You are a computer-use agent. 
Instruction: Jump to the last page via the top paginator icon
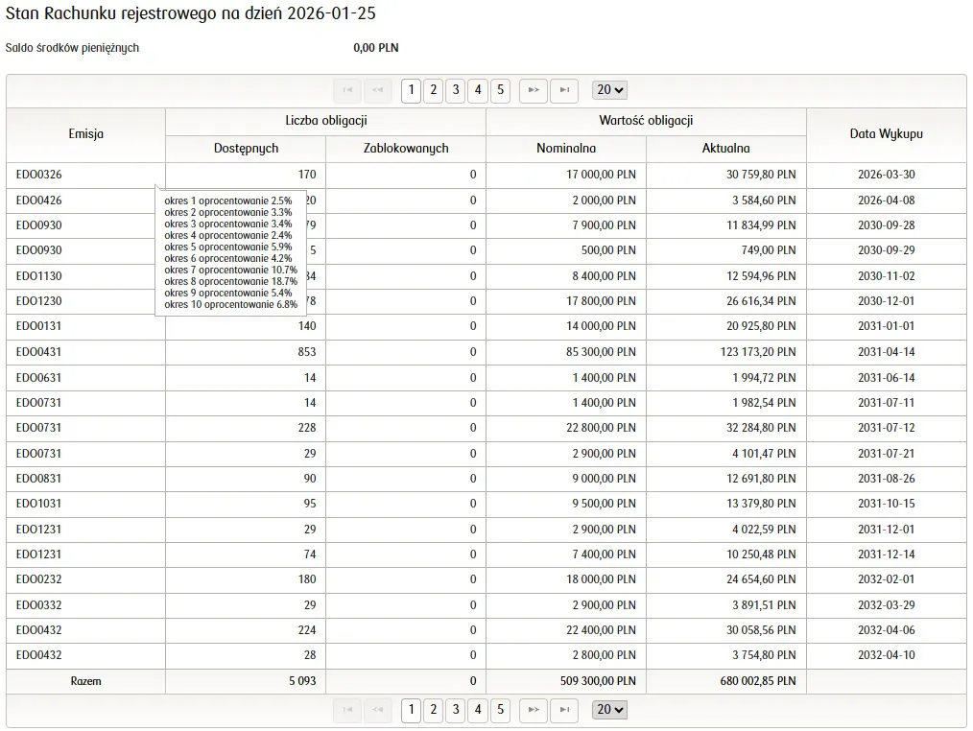pyautogui.click(x=564, y=90)
